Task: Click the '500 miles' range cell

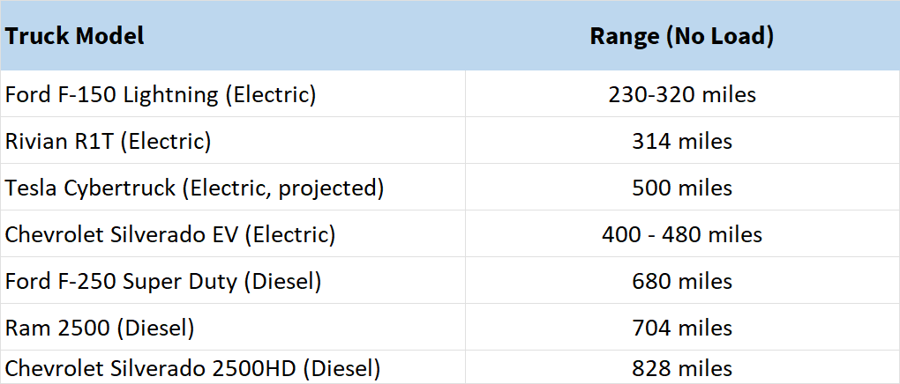Action: [x=682, y=188]
